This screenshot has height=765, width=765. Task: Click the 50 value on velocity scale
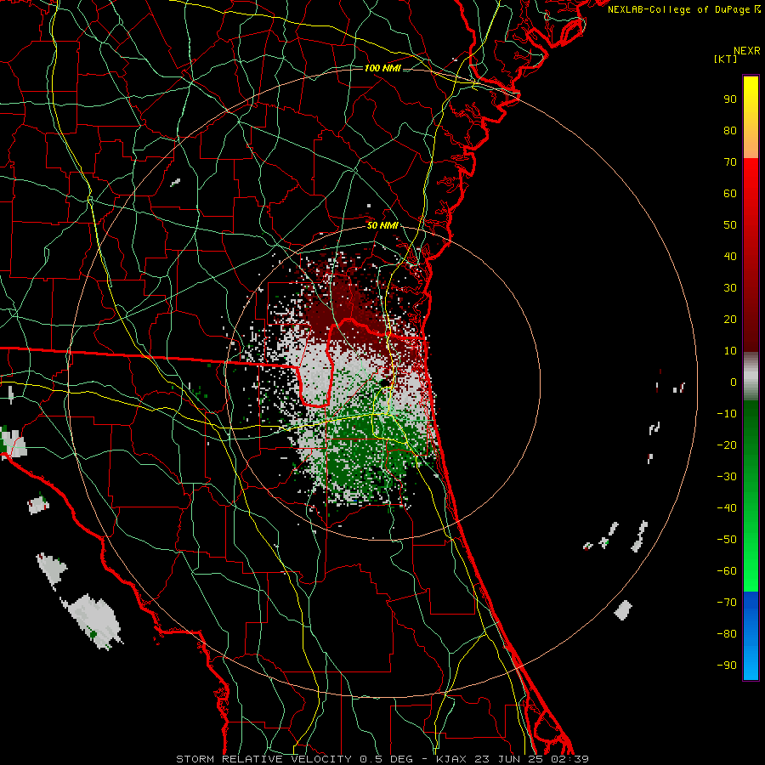coord(730,225)
